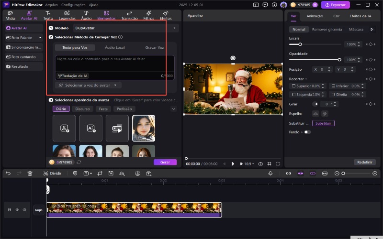The height and width of the screenshot is (239, 383).
Task: Open the Filtros tab in the top toolbar
Action: click(148, 15)
